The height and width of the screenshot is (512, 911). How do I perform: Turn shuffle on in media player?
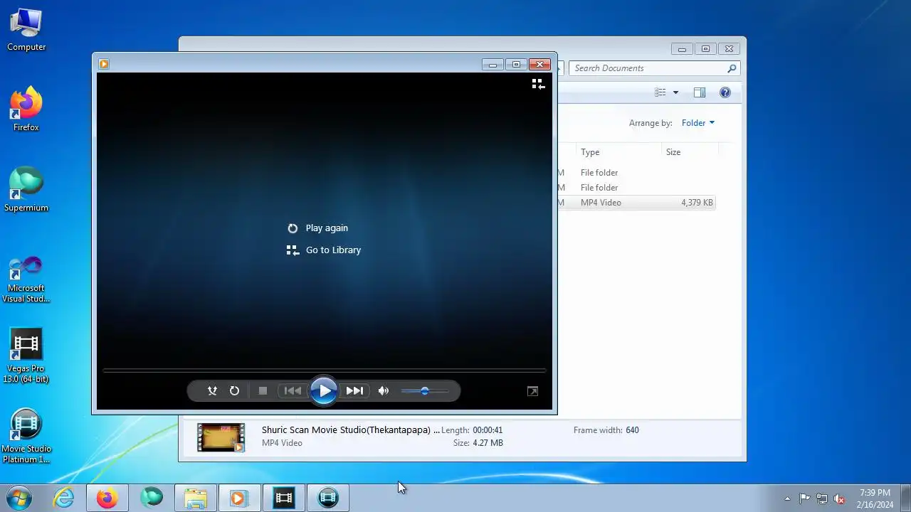click(x=212, y=390)
